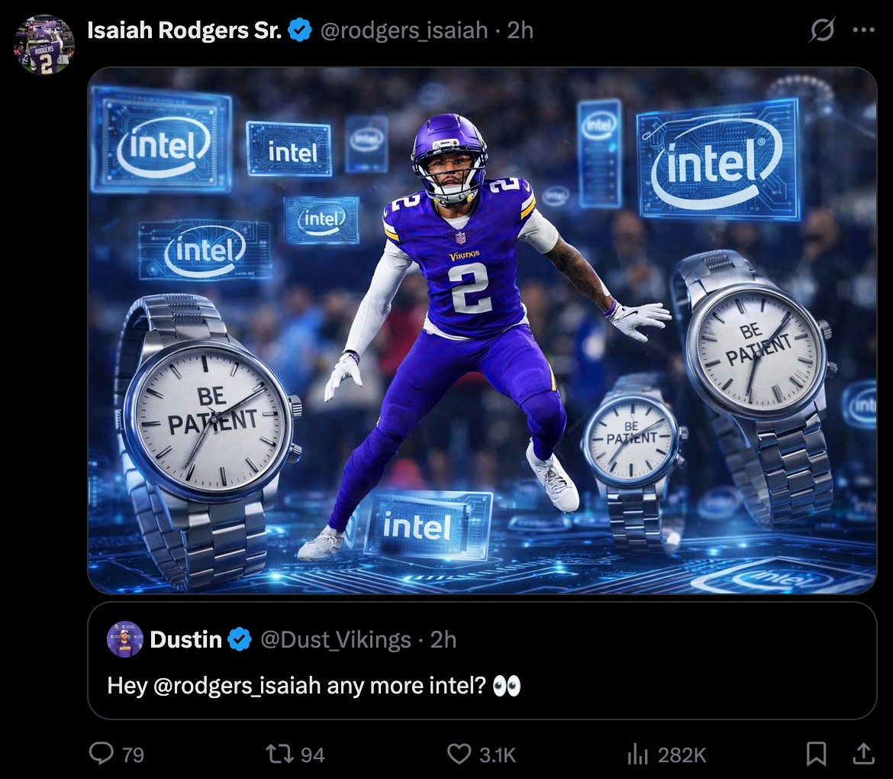The height and width of the screenshot is (779, 893).
Task: Bookmark this post
Action: [x=816, y=754]
